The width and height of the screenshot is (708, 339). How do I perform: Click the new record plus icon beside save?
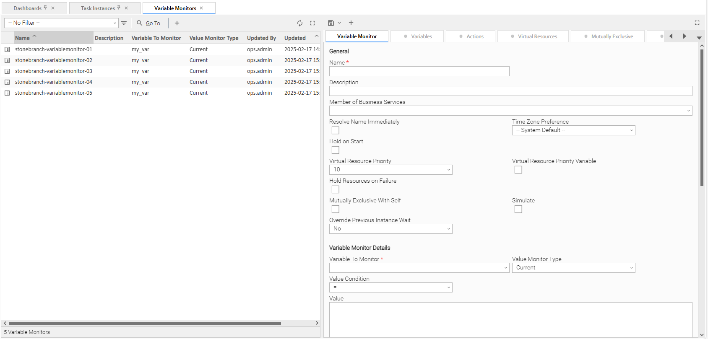(351, 23)
